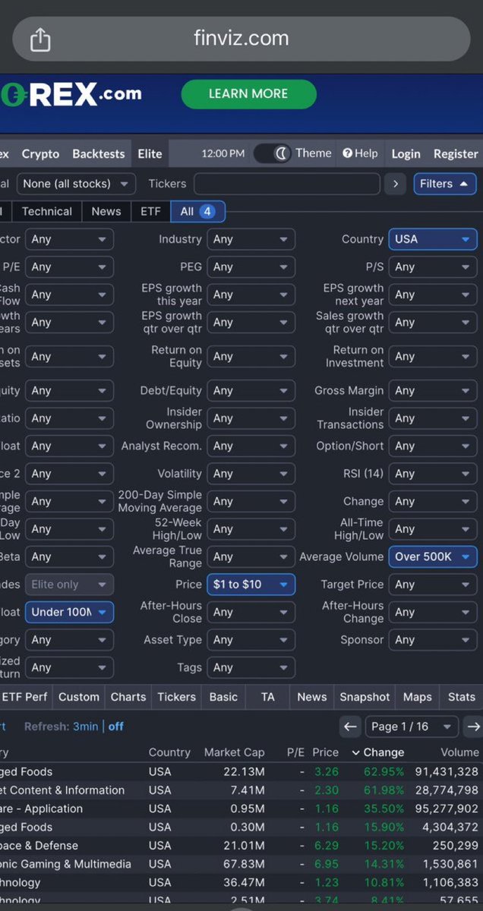This screenshot has width=483, height=911.
Task: Open the Industry dropdown
Action: point(251,239)
